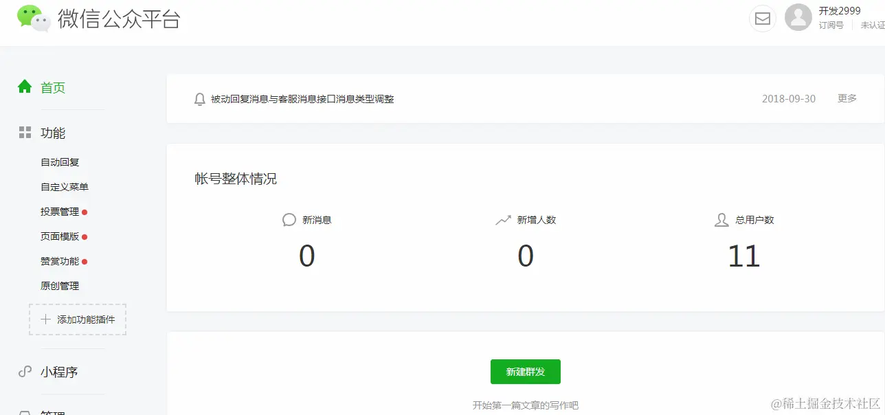Click the WeChat logo in the top left

pos(31,19)
